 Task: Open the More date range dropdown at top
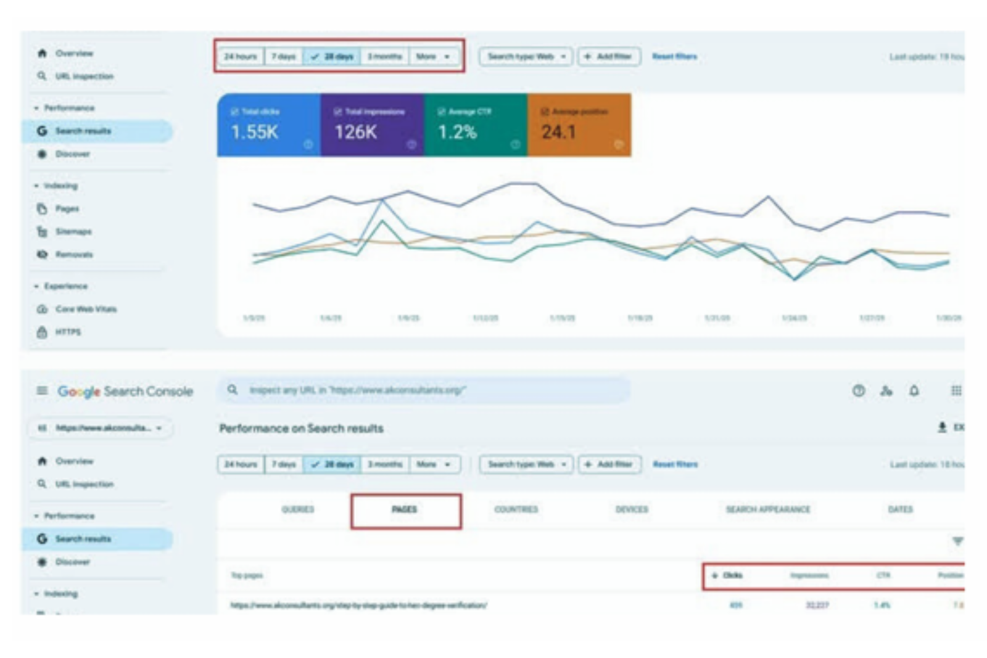(x=434, y=57)
